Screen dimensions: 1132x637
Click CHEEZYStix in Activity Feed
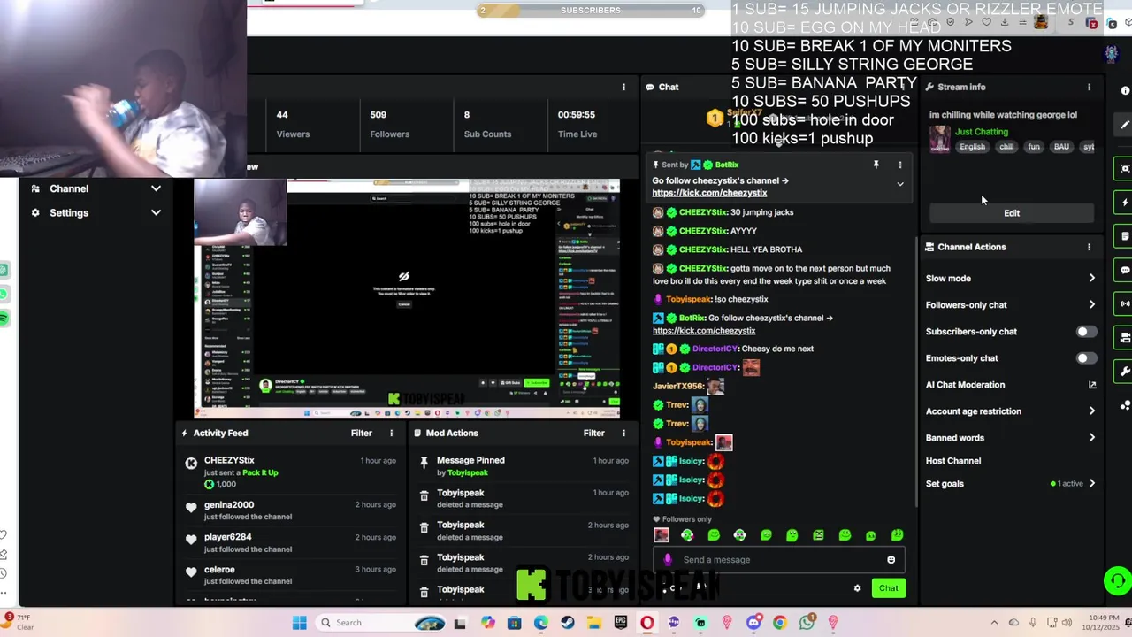tap(229, 460)
